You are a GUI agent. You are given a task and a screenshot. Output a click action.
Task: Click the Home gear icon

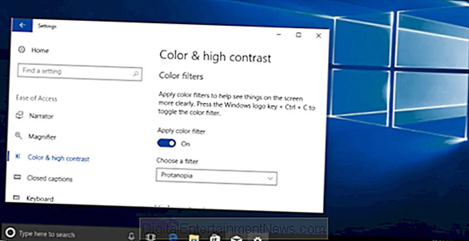click(x=21, y=50)
